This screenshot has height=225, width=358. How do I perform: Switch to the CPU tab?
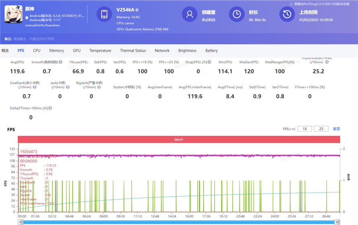37,51
